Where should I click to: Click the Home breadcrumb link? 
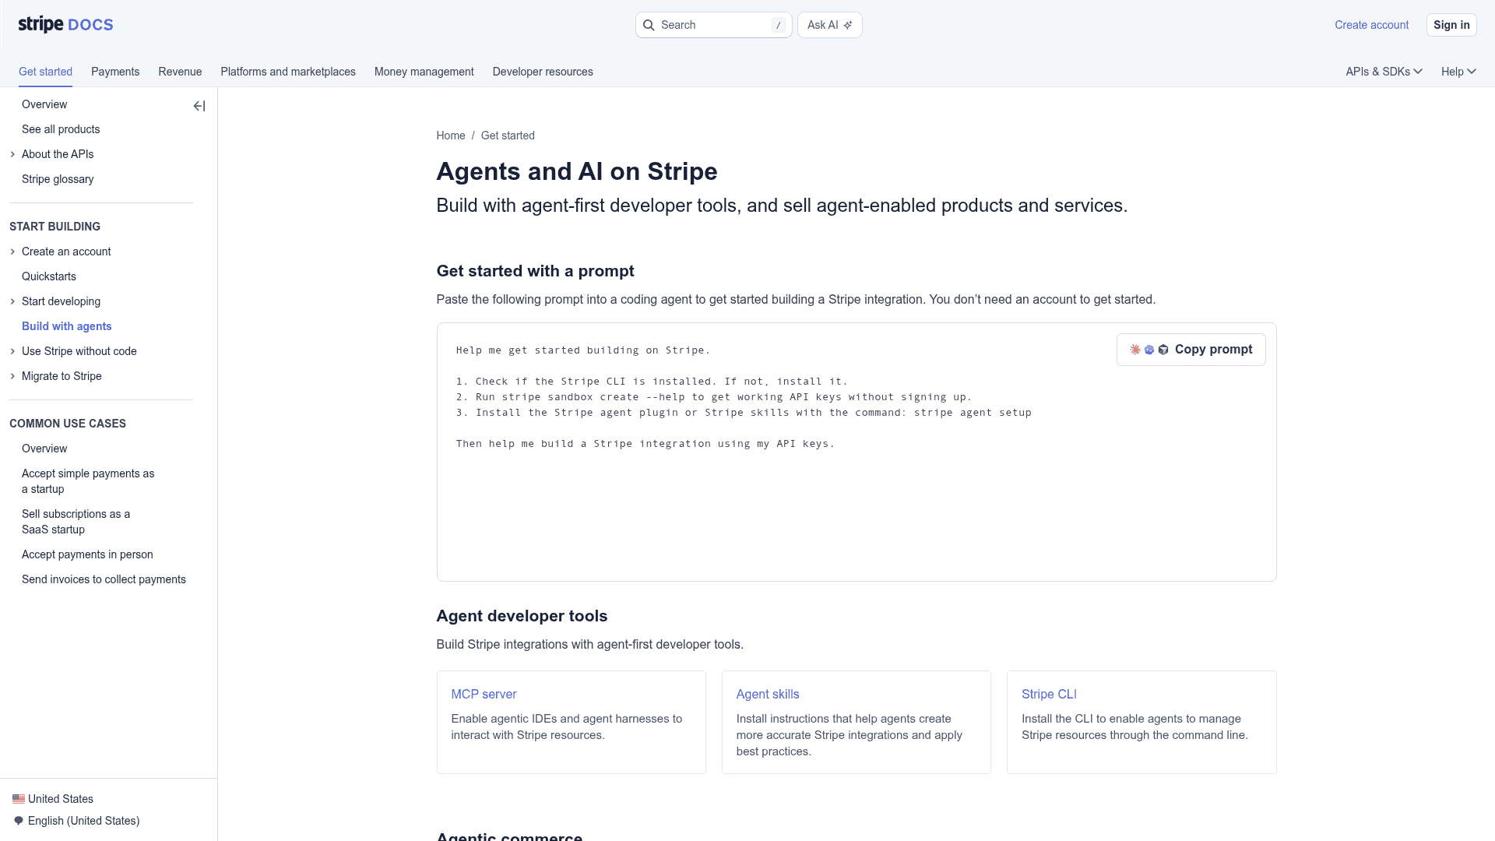point(450,135)
